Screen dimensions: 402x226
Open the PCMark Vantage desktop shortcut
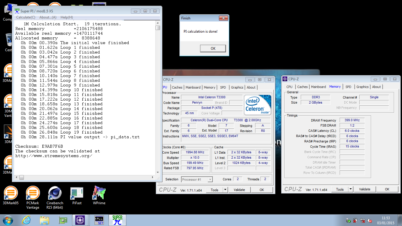point(33,198)
